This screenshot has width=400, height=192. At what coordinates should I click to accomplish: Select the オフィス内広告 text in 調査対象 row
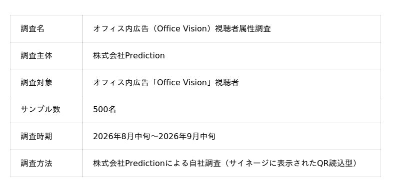[121, 83]
